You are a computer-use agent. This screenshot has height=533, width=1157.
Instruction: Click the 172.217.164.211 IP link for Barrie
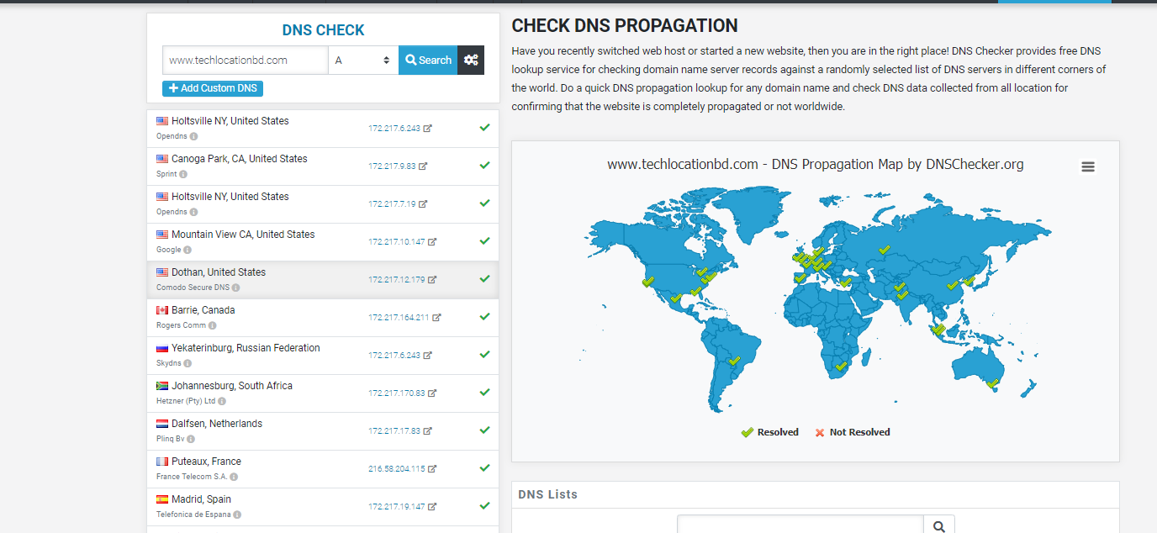[399, 318]
